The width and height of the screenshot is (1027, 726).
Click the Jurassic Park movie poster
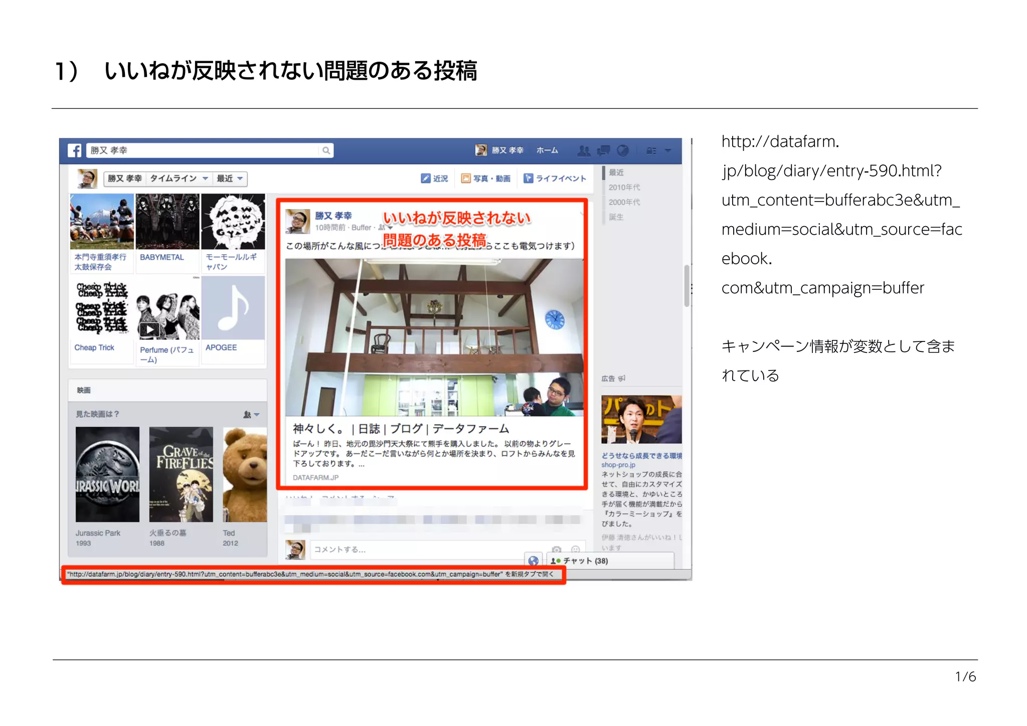tap(107, 474)
